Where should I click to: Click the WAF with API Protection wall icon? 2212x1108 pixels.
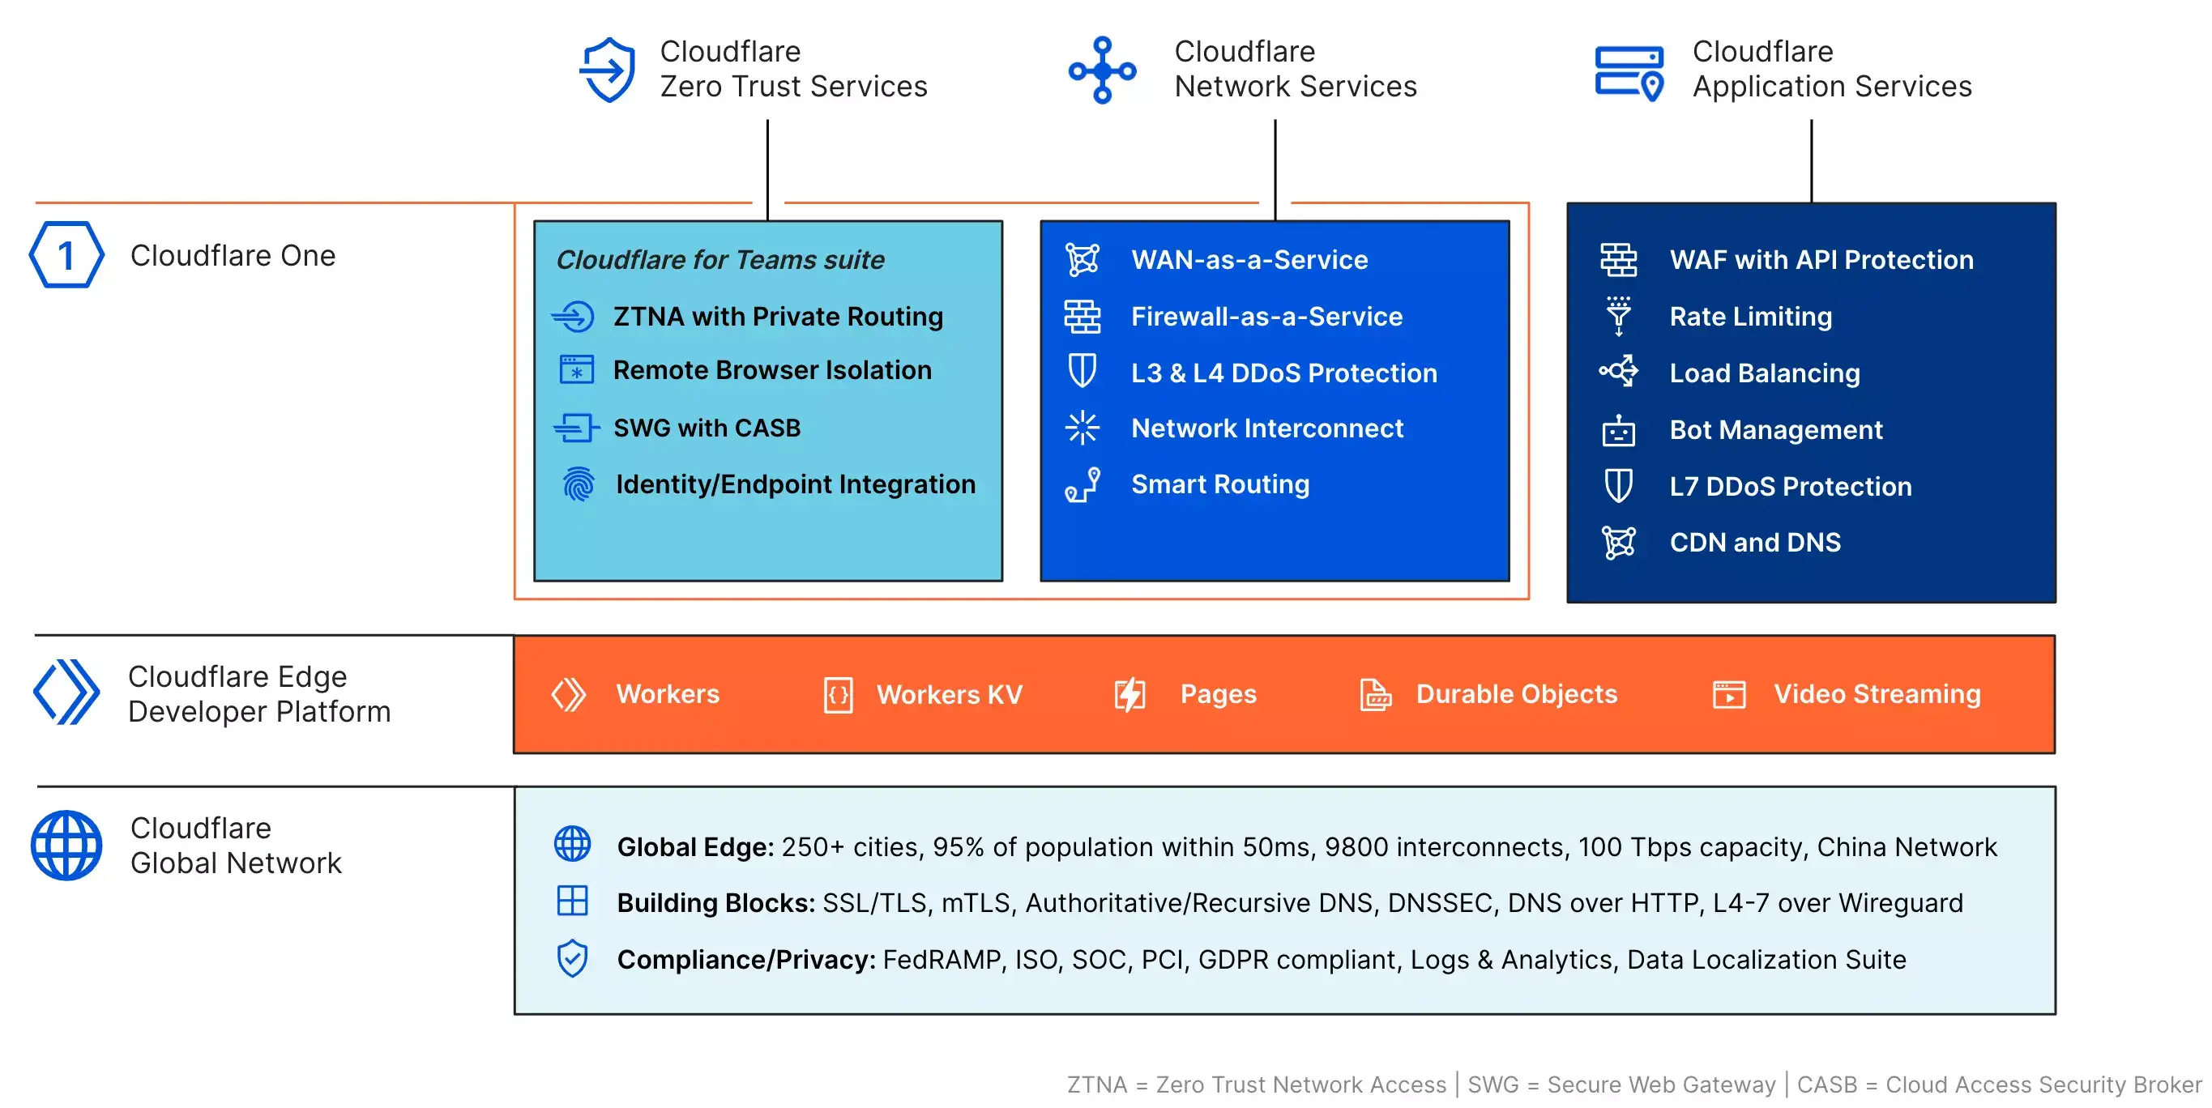point(1619,259)
